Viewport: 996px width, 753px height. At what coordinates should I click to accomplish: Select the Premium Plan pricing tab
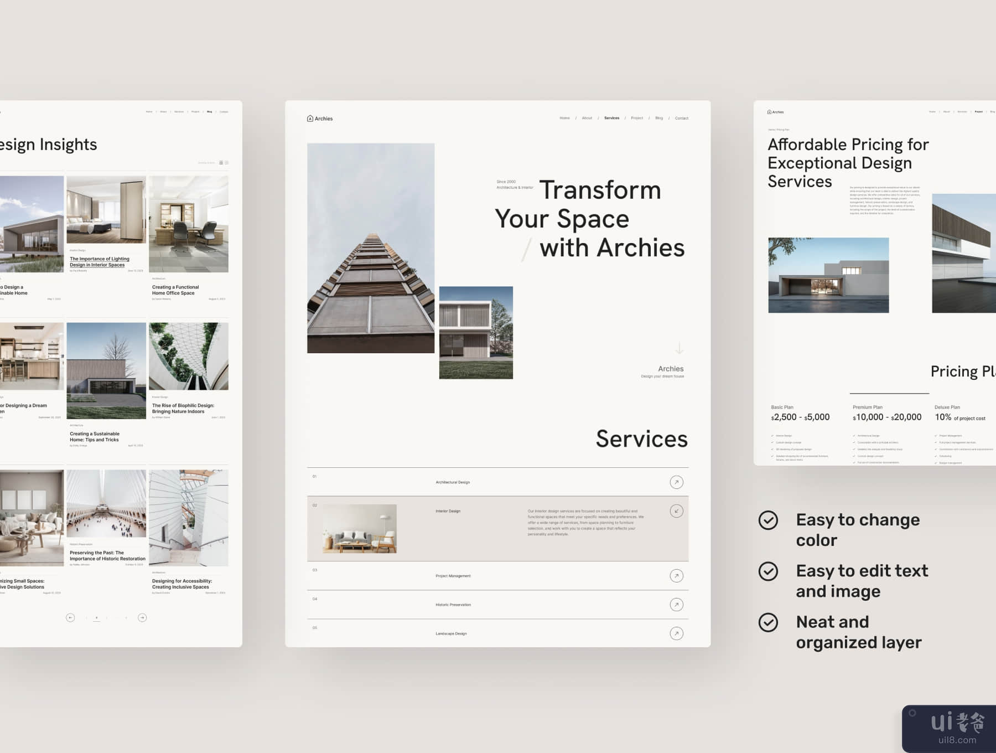(x=868, y=407)
